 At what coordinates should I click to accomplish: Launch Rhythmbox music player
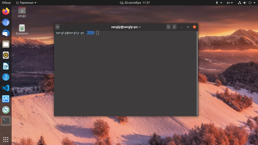tap(6, 55)
